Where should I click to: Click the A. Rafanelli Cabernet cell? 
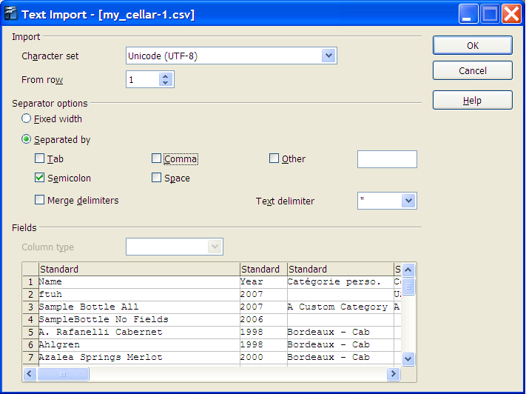[x=140, y=333]
